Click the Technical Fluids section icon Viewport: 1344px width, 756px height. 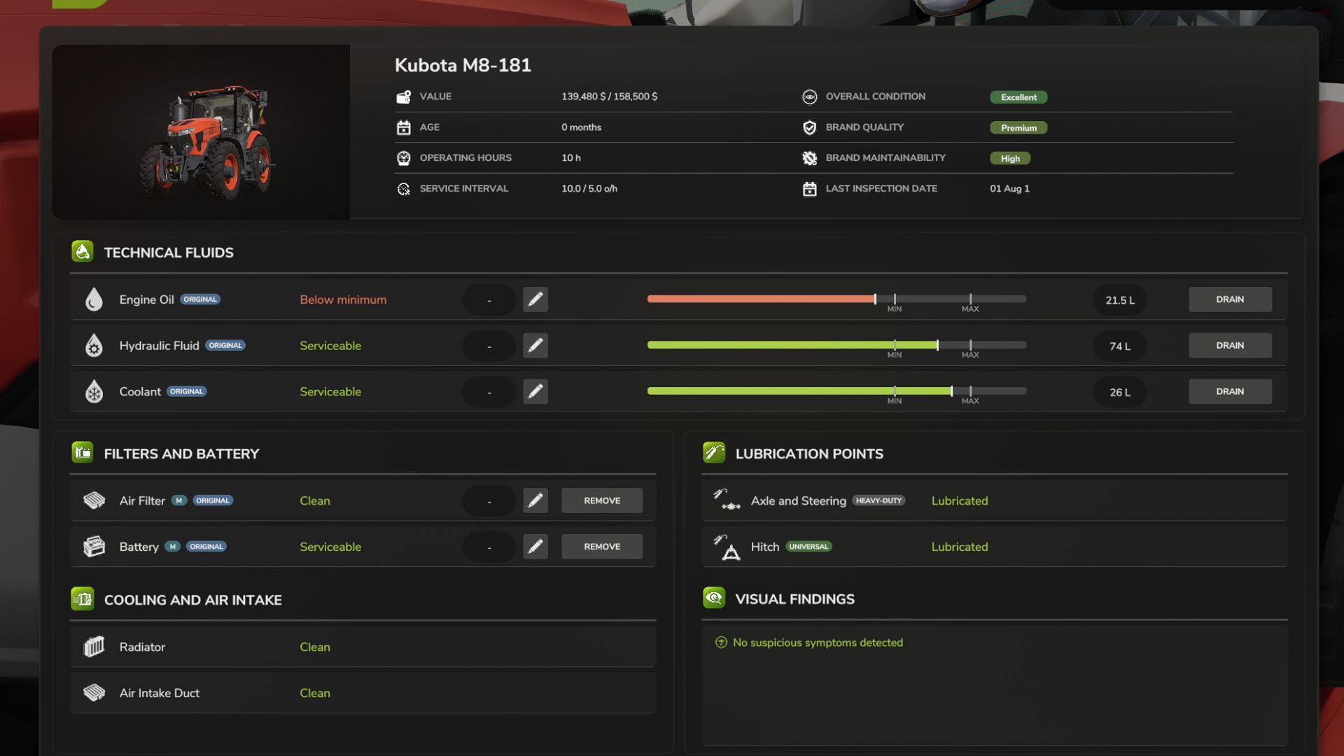pyautogui.click(x=83, y=252)
